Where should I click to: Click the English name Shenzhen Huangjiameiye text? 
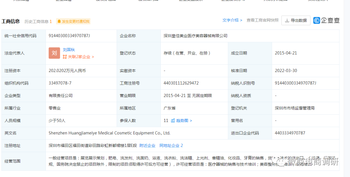pyautogui.click(x=109, y=133)
